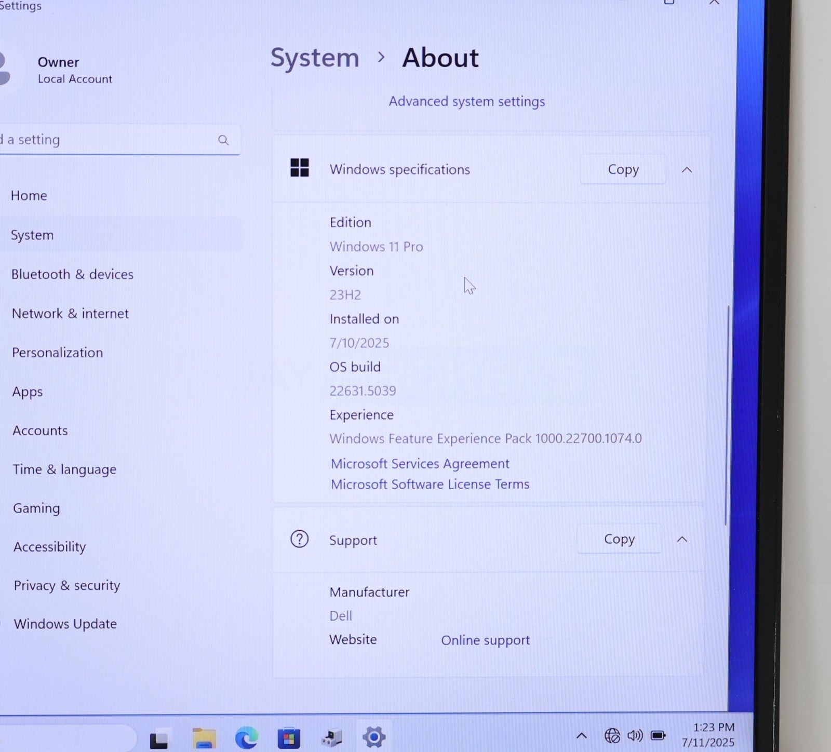Collapse the Support section
The height and width of the screenshot is (752, 831).
pos(682,540)
